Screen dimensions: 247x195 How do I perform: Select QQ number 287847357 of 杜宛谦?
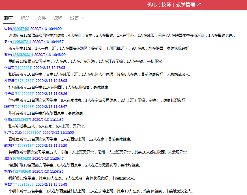click(x=24, y=81)
